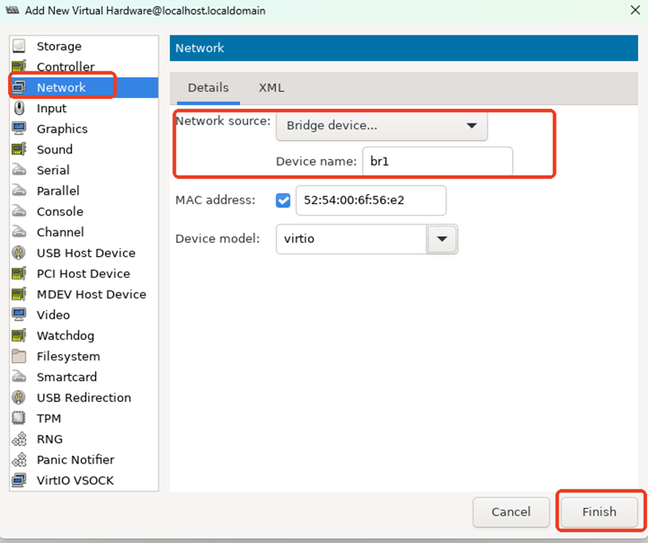
Task: Select the Video monitor icon
Action: click(x=19, y=315)
